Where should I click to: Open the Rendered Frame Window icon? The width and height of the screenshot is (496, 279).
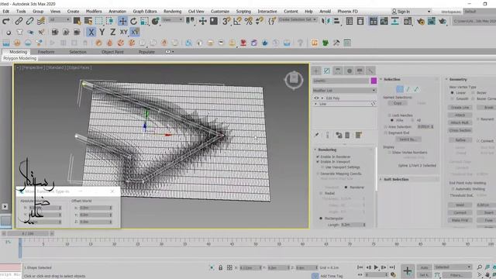(432, 21)
